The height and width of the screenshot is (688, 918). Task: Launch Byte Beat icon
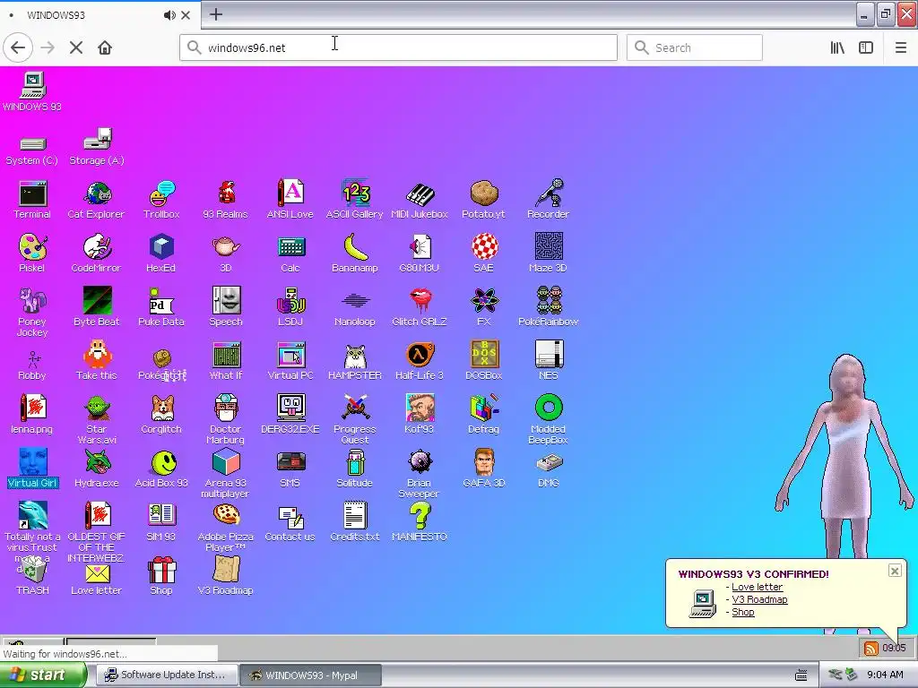[x=97, y=306]
